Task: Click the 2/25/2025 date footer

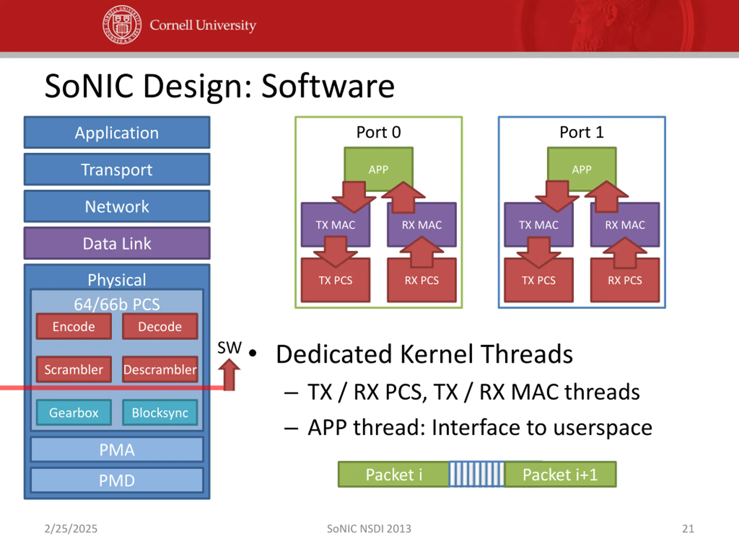Action: click(x=71, y=529)
